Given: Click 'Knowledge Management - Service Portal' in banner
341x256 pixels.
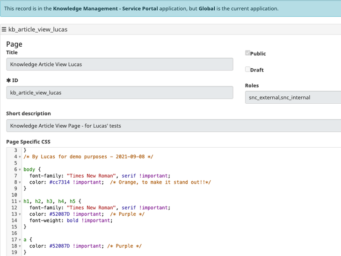Looking at the screenshot, I should point(105,9).
